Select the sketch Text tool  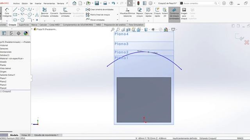coord(37,15)
